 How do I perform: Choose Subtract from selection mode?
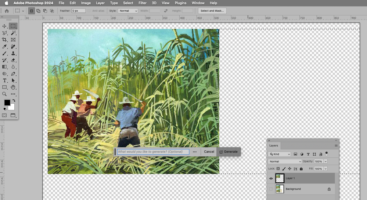pos(45,11)
